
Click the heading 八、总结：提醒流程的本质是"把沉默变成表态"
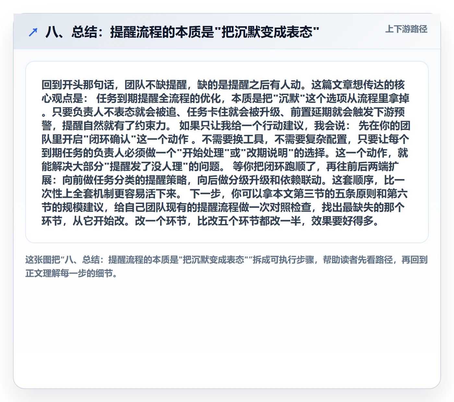pyautogui.click(x=182, y=32)
